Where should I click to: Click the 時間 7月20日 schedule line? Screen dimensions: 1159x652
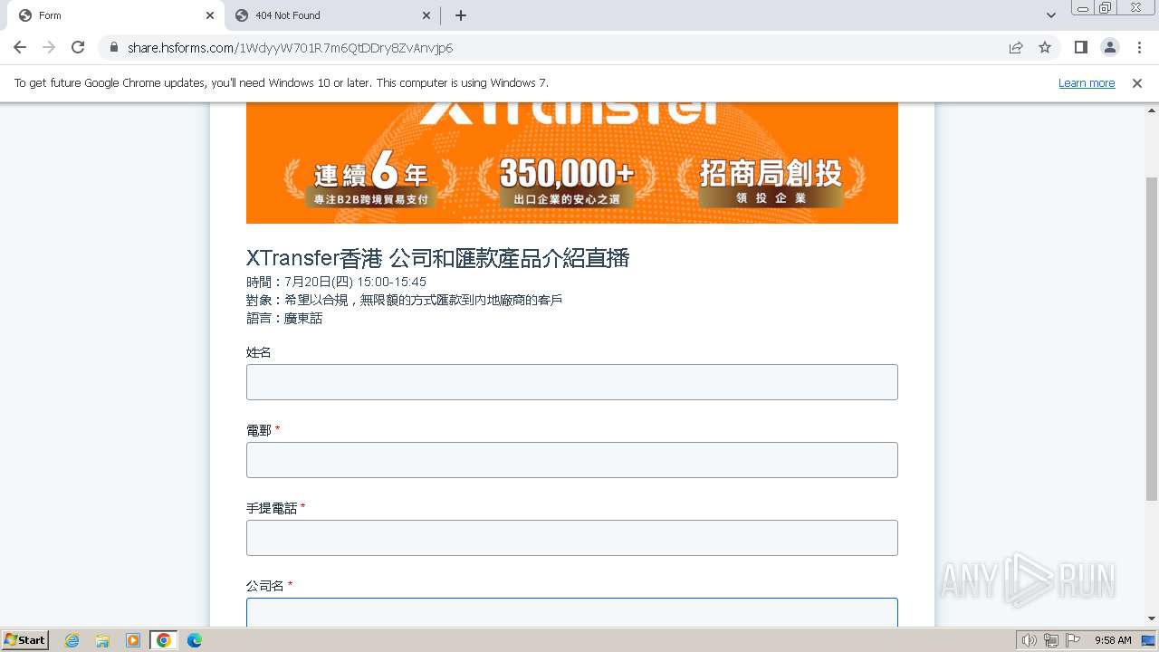[x=336, y=282]
